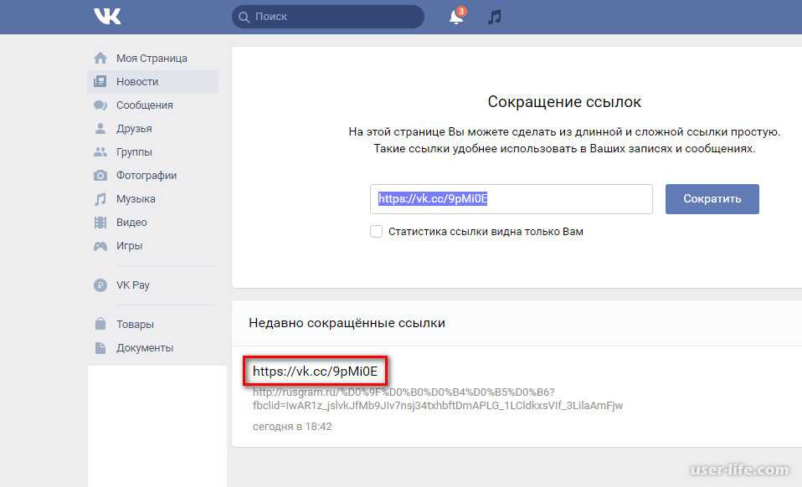Click the person icon beside Друзья
The width and height of the screenshot is (802, 487).
pos(100,129)
